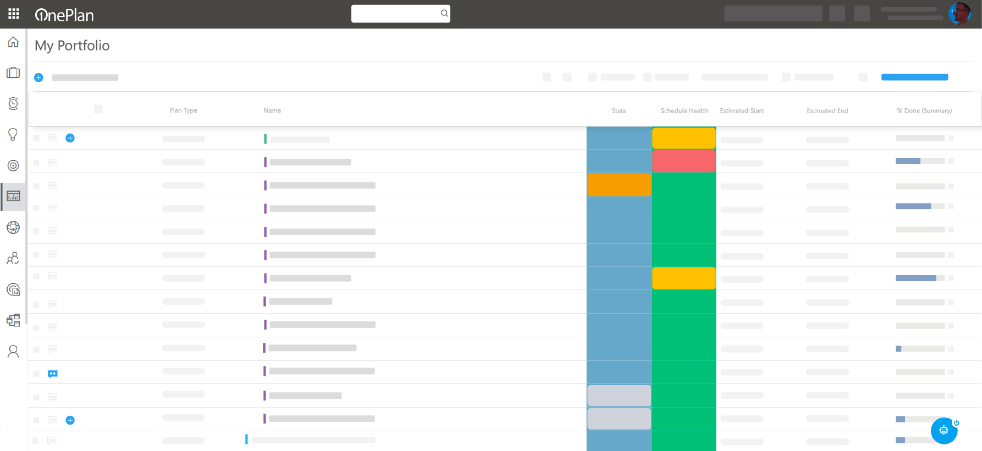The image size is (982, 451).
Task: Tick the checkbox of the red Schedule Health row
Action: 36,163
